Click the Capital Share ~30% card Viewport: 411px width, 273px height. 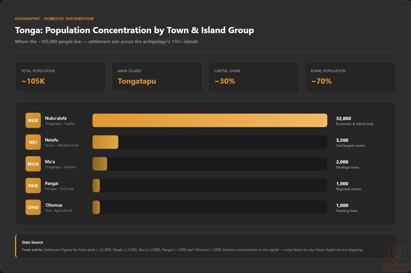tap(254, 77)
